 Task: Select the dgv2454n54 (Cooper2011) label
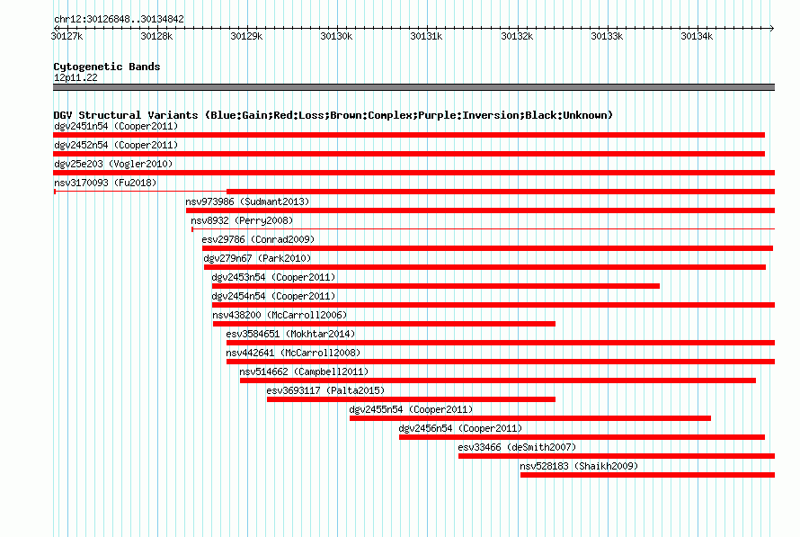[x=273, y=296]
